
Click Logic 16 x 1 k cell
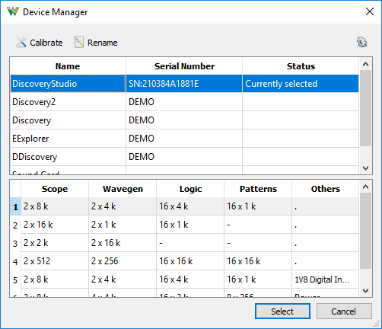click(190, 225)
